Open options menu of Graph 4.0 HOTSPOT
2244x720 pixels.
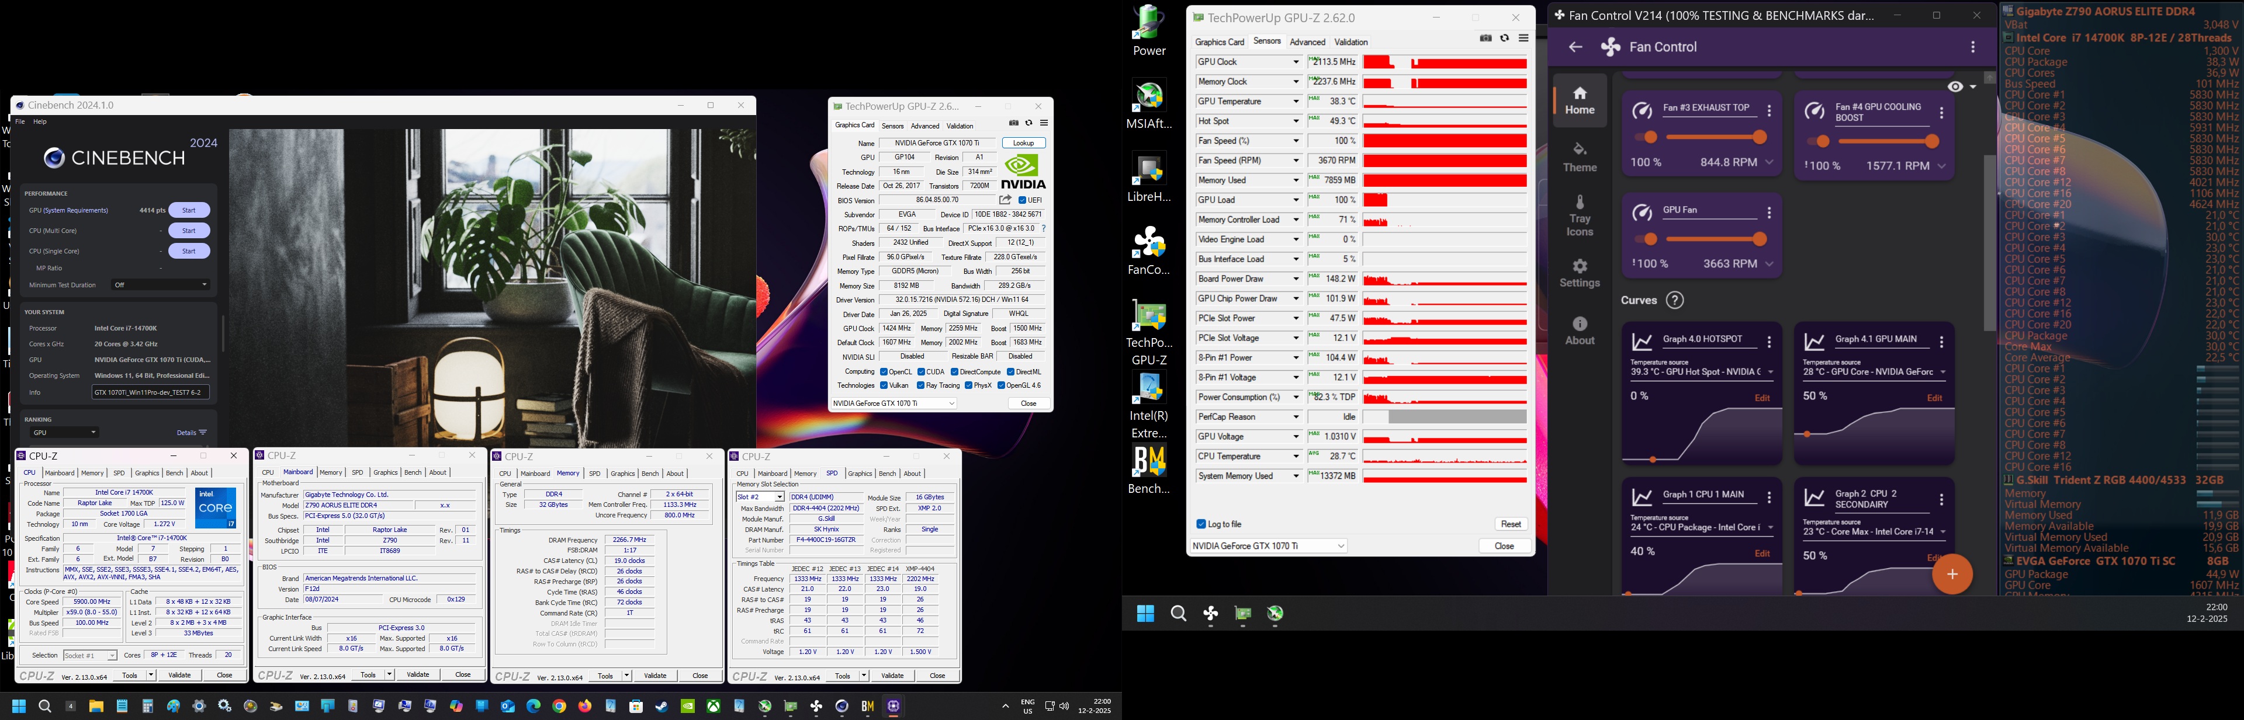1769,342
